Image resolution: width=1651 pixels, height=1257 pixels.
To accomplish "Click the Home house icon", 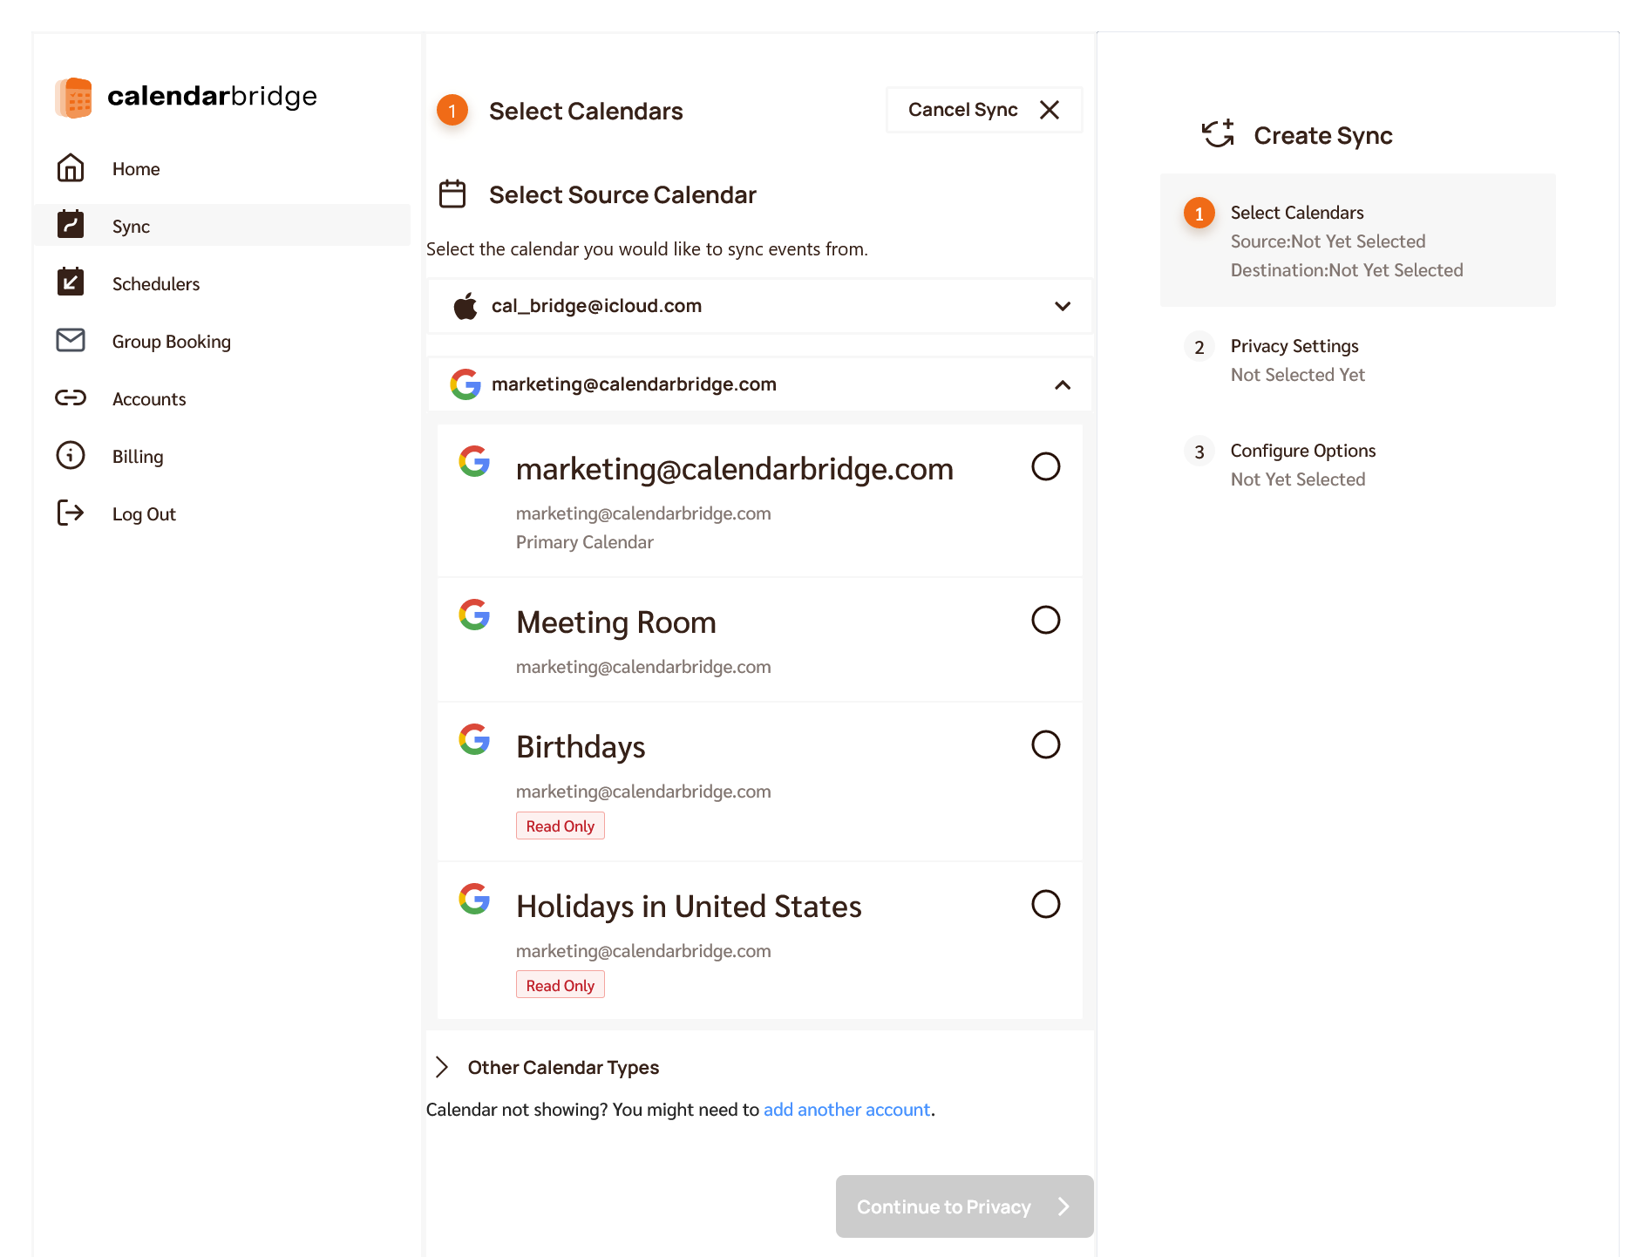I will 71,168.
